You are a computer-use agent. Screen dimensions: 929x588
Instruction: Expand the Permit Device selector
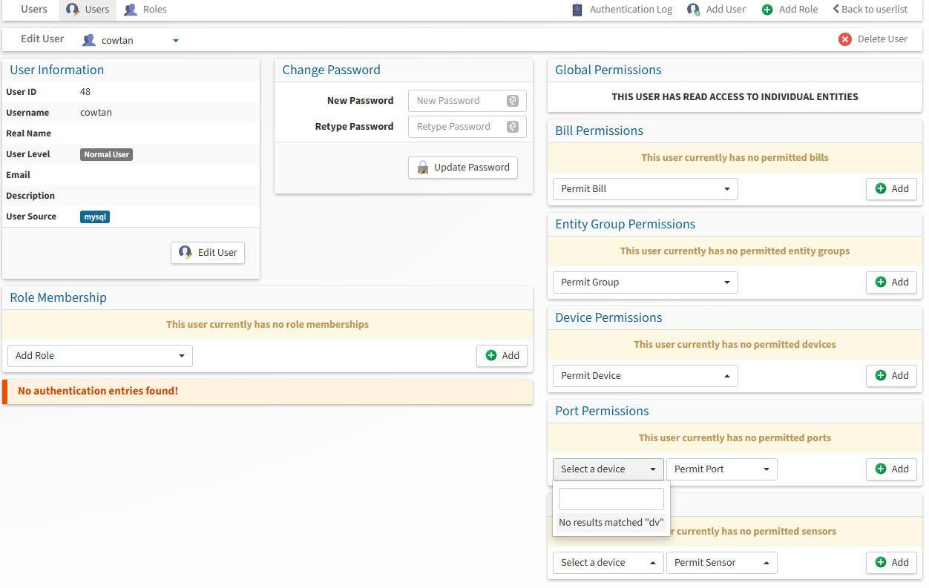645,376
